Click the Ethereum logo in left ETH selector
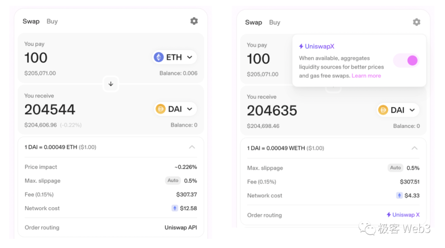445x248 pixels. (x=159, y=57)
